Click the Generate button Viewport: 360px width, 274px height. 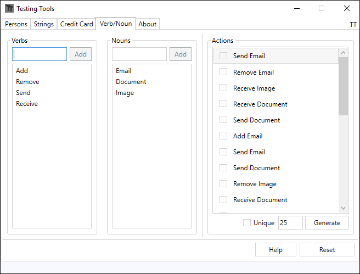pos(327,222)
